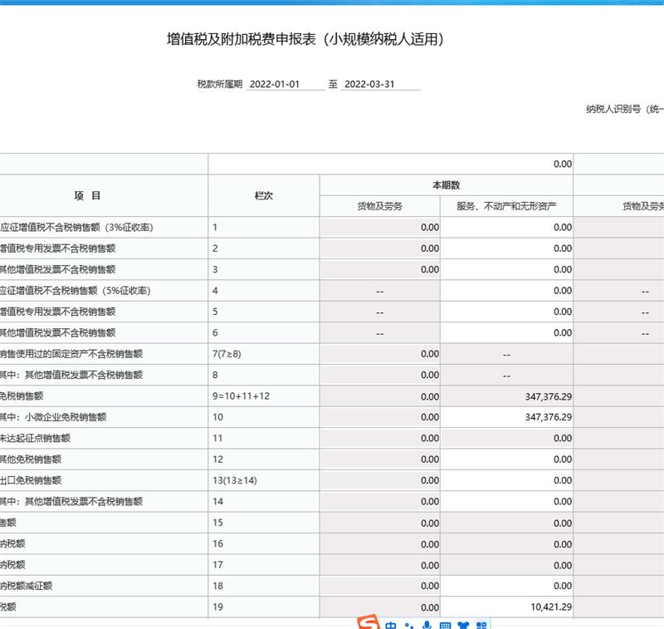Viewport: 664px width, 629px height.
Task: Select row 9 tax-exempt sales total 347,376.29
Action: tap(506, 396)
